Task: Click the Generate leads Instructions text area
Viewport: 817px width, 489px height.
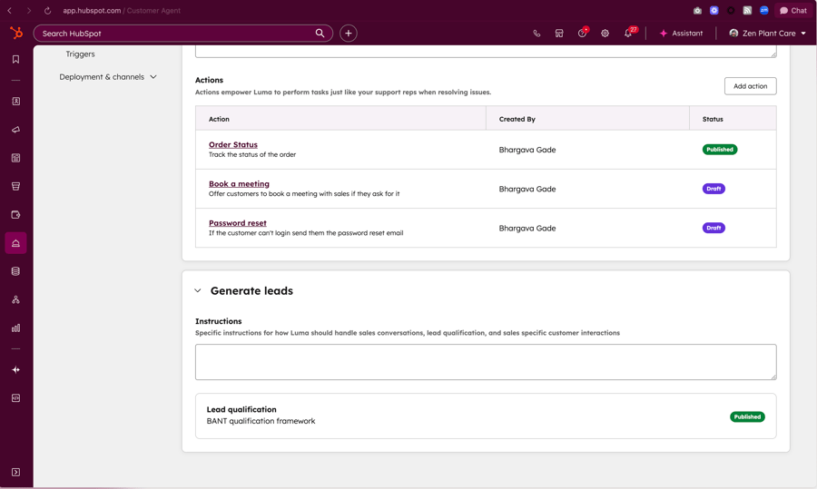Action: pyautogui.click(x=485, y=362)
